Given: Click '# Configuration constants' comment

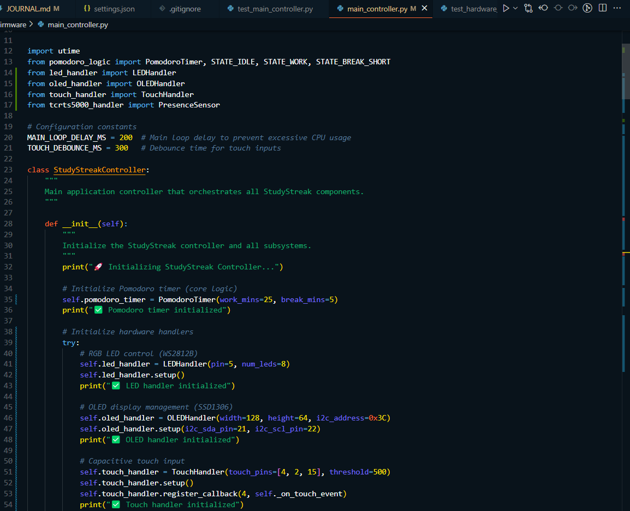Looking at the screenshot, I should pyautogui.click(x=82, y=127).
